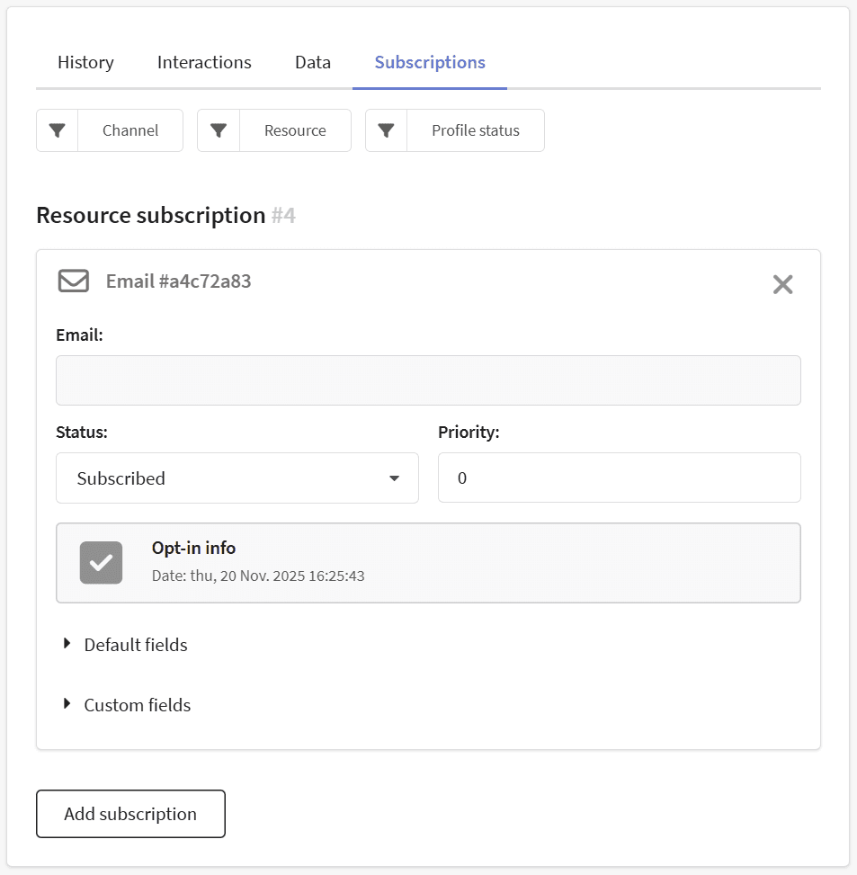Select the Data tab
Screen dimensions: 857x875
(312, 62)
